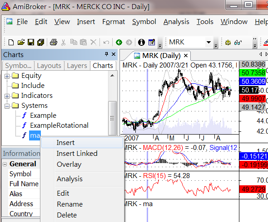268x222 pixels.
Task: Open the Symbol menu
Action: [x=144, y=22]
